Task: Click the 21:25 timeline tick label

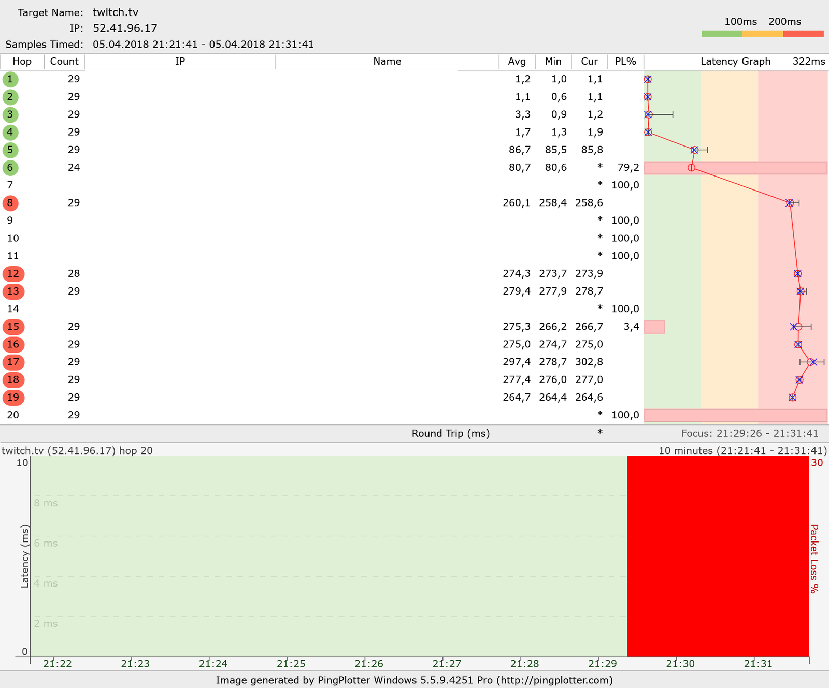Action: pos(291,664)
